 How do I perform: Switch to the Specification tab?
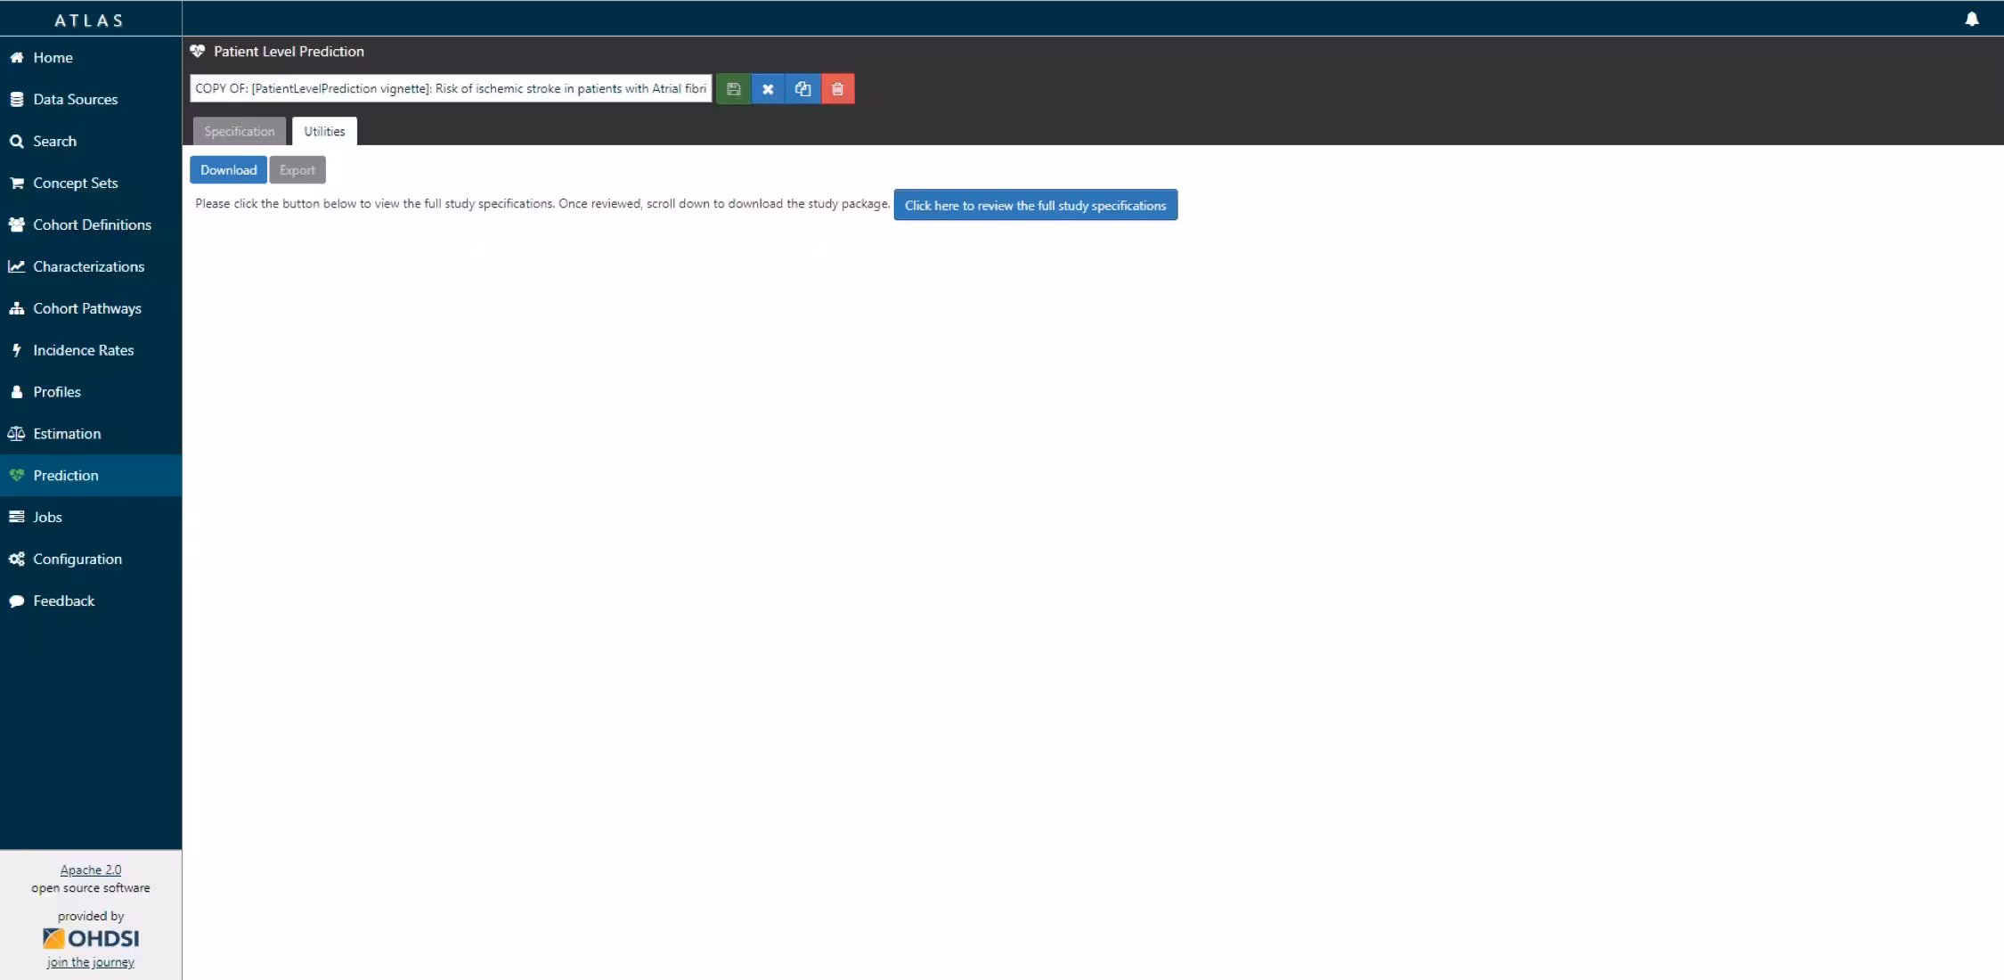[240, 131]
